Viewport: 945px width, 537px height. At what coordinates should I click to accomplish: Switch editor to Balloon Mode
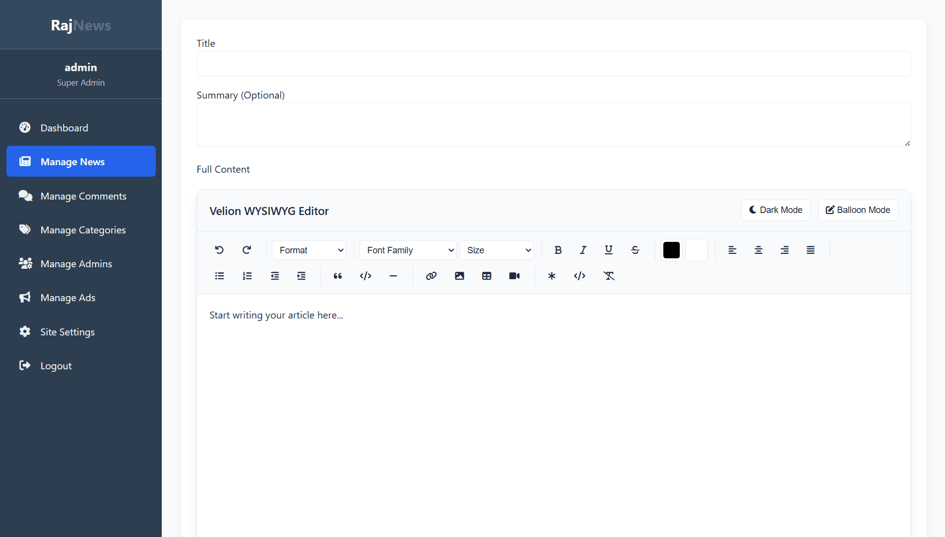tap(858, 210)
